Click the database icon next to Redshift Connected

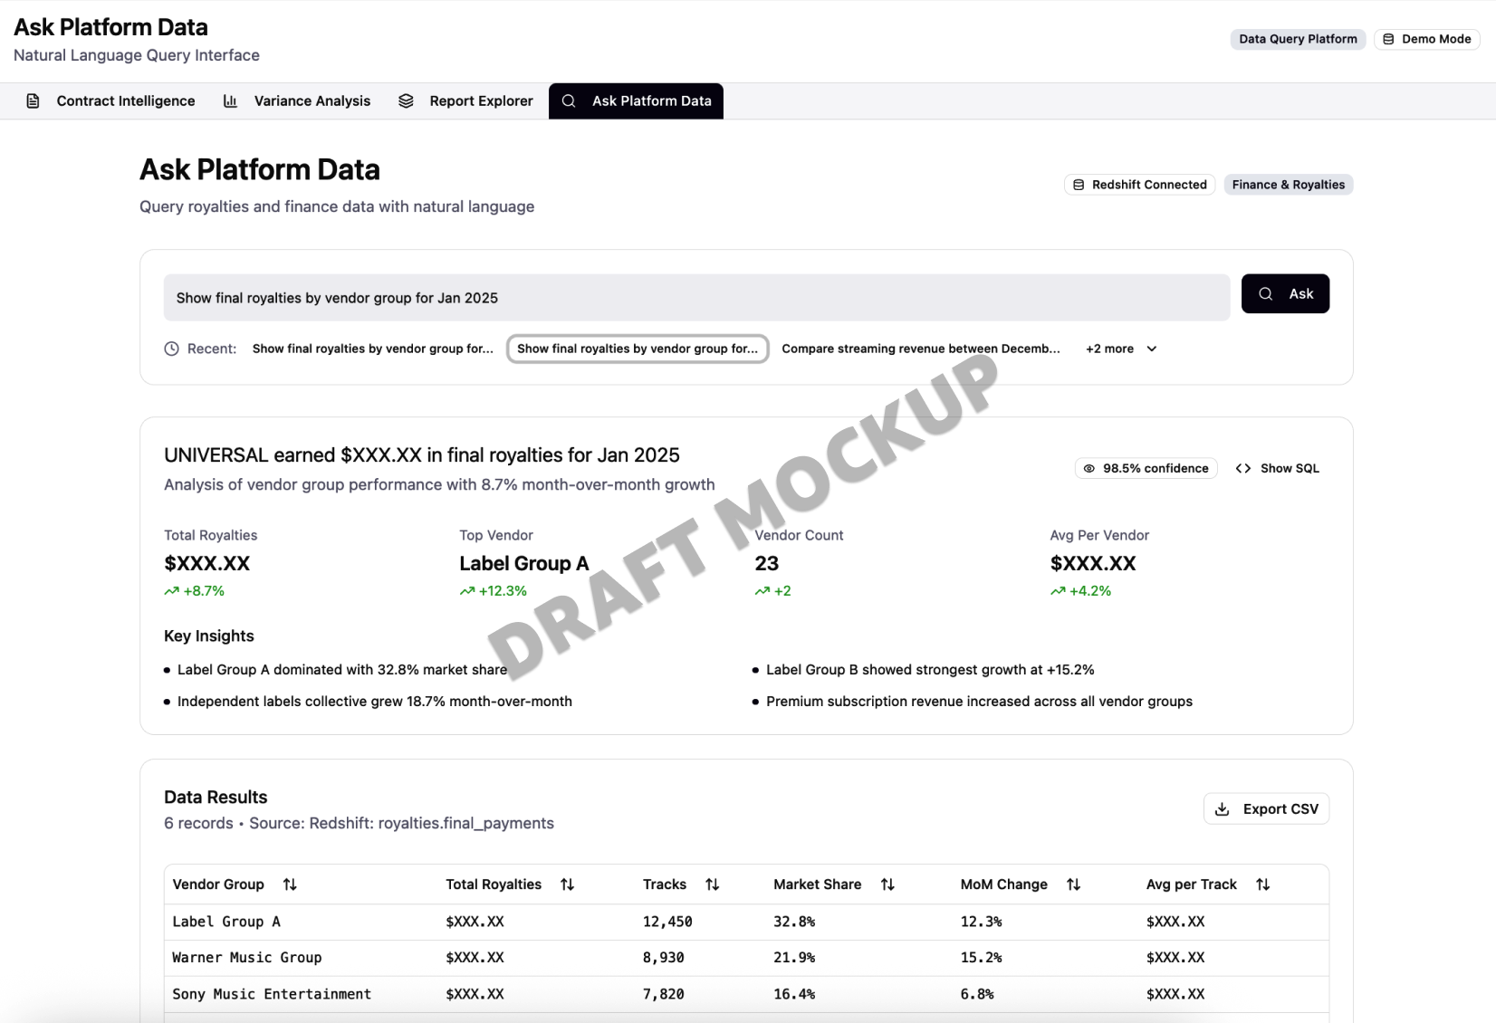1079,184
